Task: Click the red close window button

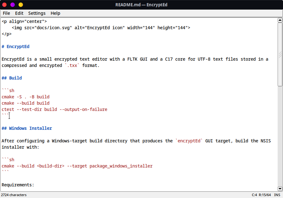Action: click(4, 5)
